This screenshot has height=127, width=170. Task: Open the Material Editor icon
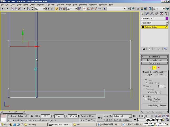click(146, 9)
